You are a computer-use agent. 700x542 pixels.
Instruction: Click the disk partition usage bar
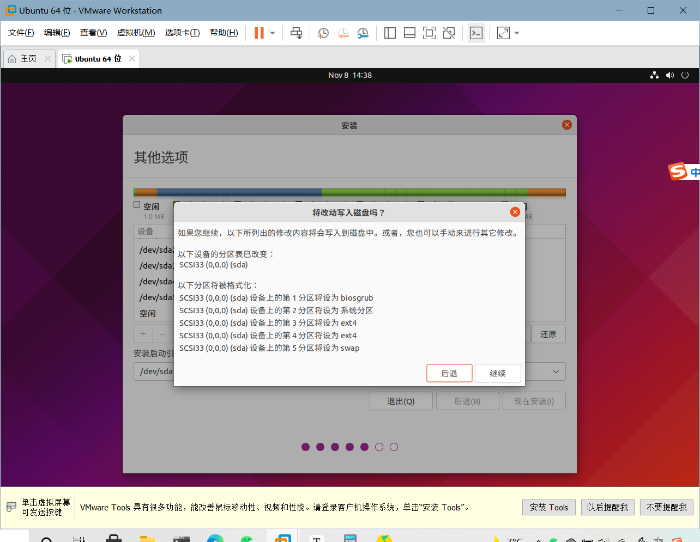click(x=349, y=192)
